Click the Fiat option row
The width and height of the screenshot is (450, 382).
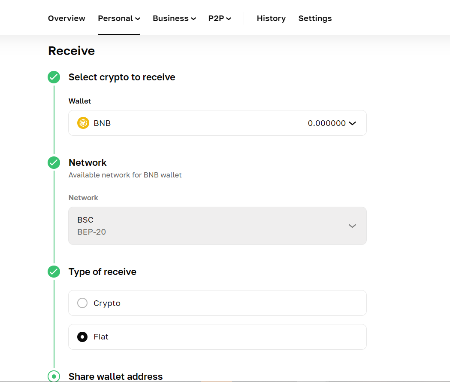(x=217, y=337)
